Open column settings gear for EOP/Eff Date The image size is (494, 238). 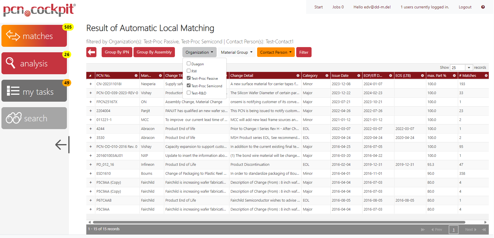tap(391, 76)
